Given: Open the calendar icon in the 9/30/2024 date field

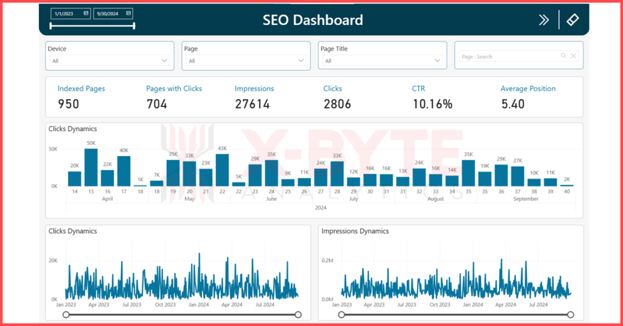Looking at the screenshot, I should click(128, 13).
